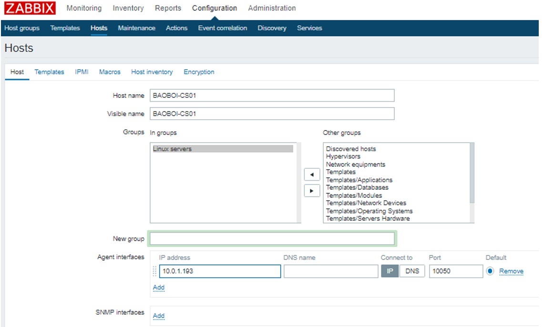Click the New group input field
The height and width of the screenshot is (327, 544).
click(272, 238)
